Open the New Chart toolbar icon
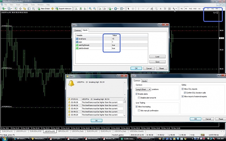This screenshot has height=141, width=226. 3,9
